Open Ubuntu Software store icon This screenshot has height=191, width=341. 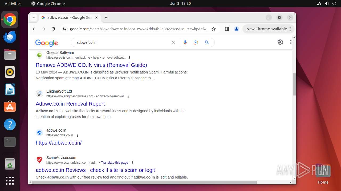coord(10,107)
